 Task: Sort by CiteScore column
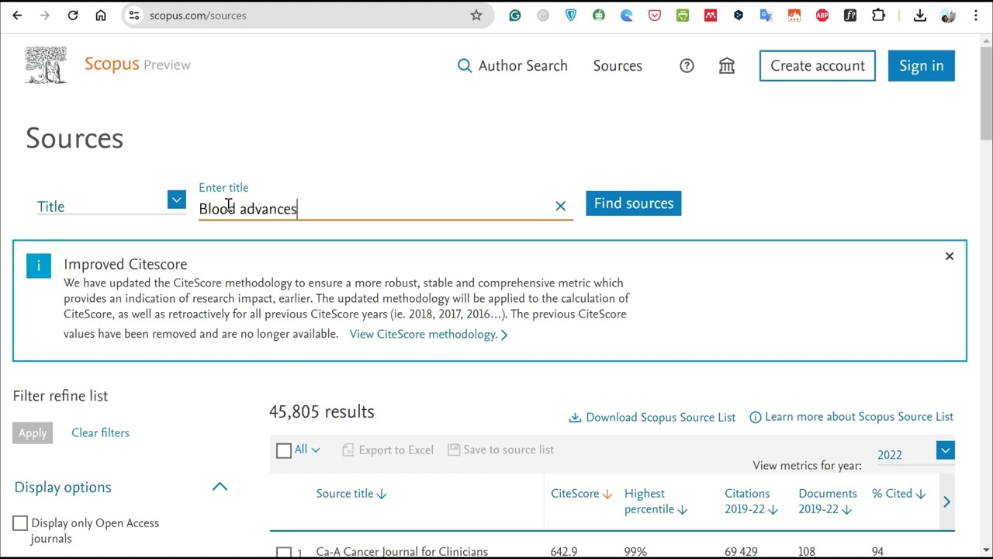pos(582,494)
